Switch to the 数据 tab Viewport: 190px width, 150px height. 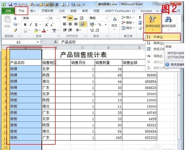click(73, 11)
